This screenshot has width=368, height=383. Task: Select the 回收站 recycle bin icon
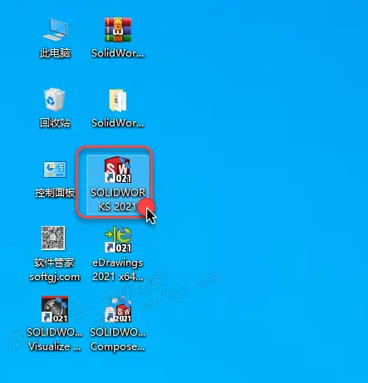55,99
